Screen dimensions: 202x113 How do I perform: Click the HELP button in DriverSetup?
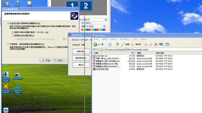point(81,65)
